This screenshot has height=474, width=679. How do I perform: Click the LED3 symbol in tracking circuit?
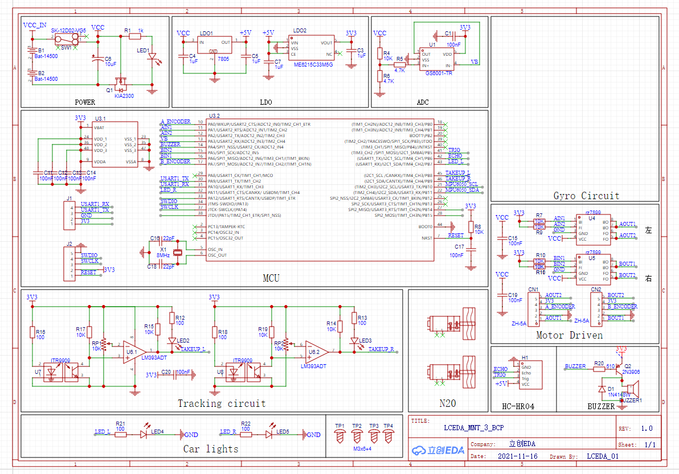pyautogui.click(x=354, y=341)
